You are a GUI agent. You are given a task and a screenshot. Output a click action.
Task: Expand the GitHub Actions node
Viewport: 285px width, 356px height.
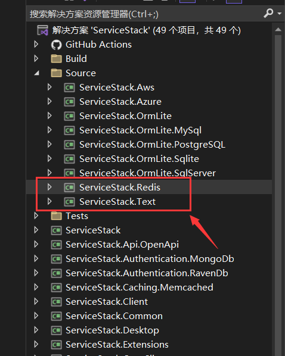[36, 45]
